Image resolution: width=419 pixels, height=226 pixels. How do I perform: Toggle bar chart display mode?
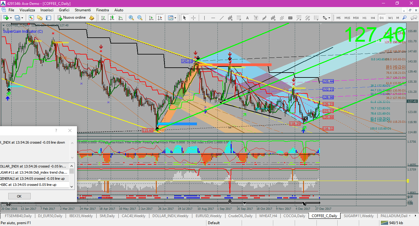point(103,18)
